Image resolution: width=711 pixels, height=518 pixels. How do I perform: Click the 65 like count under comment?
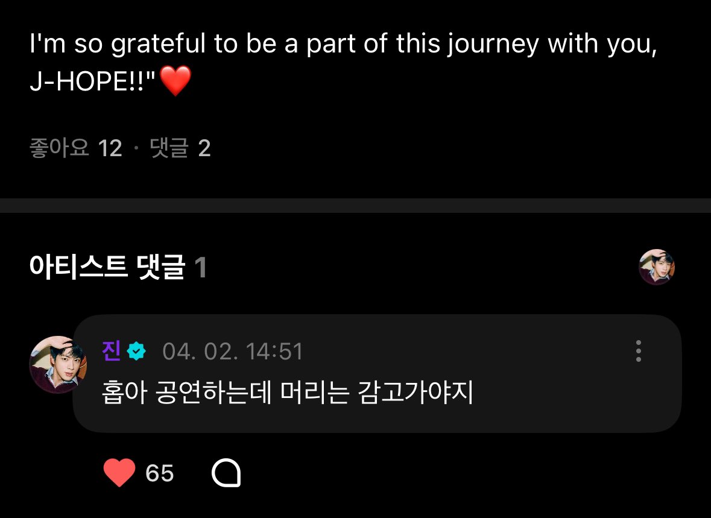[160, 473]
